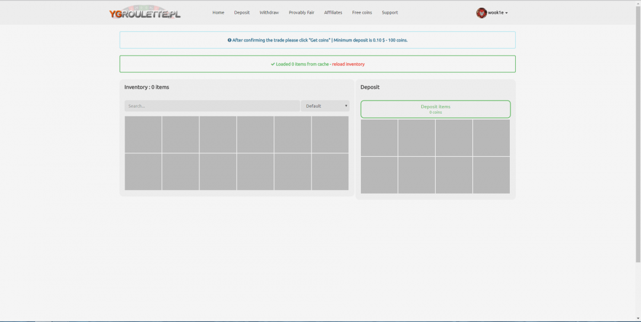Open the wook1e user dropdown menu
This screenshot has width=641, height=322.
497,12
